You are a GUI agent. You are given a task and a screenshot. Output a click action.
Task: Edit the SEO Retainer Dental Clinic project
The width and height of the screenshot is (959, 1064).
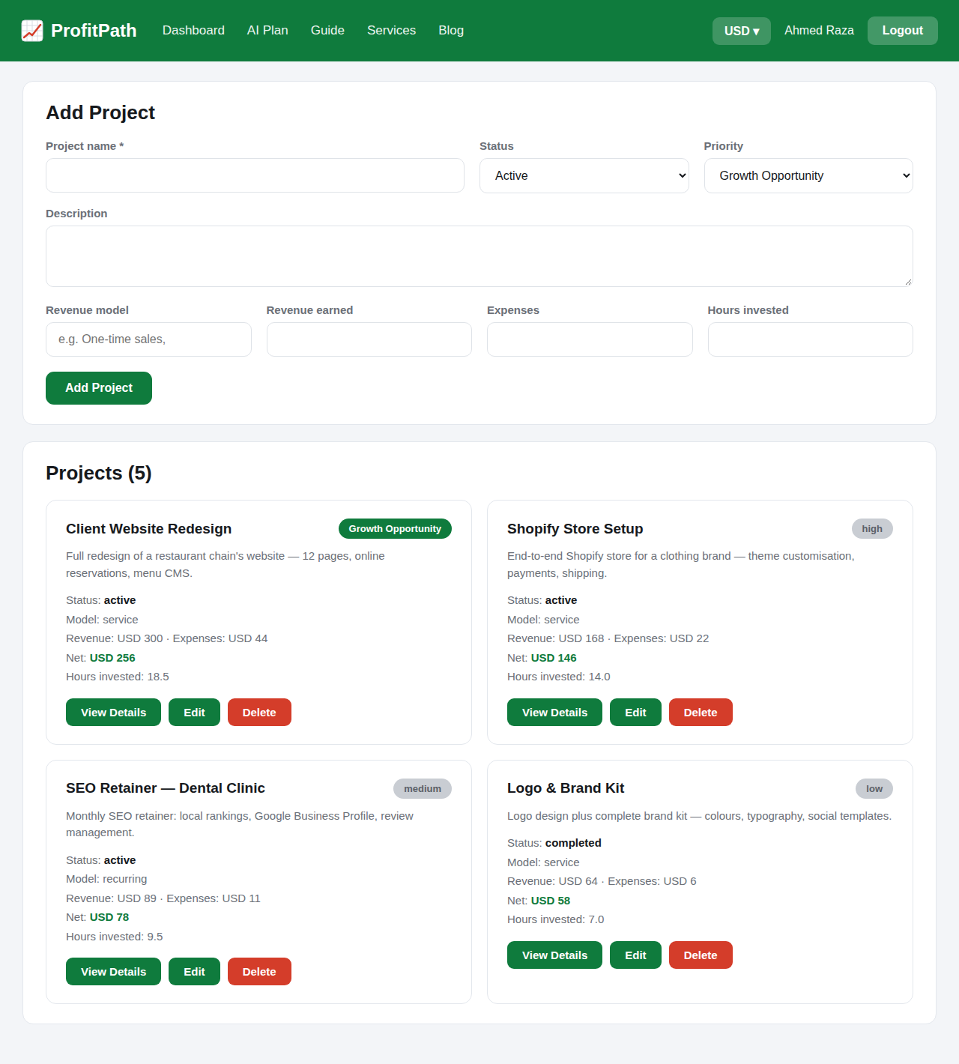pyautogui.click(x=194, y=972)
